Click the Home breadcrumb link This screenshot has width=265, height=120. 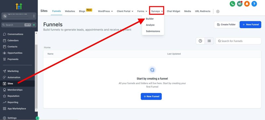pyautogui.click(x=47, y=48)
